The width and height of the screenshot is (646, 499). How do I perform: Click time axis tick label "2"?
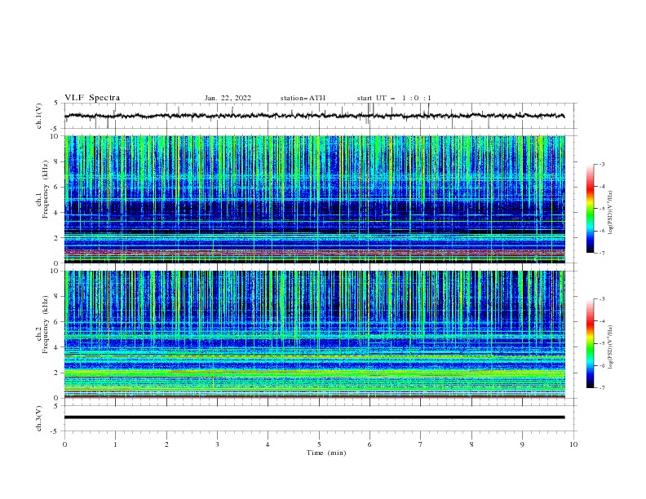166,444
